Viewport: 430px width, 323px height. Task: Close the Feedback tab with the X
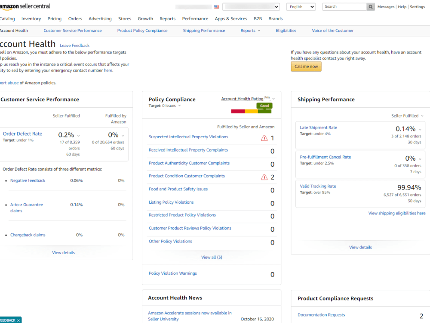pyautogui.click(x=18, y=320)
